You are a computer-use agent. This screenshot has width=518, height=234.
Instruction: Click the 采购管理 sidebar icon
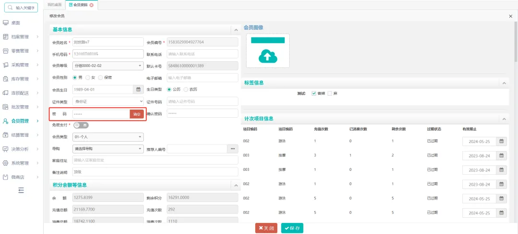tap(5, 65)
